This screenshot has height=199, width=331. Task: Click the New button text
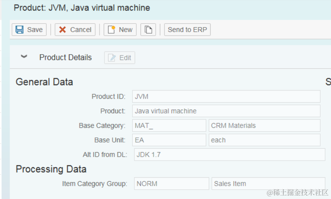pos(125,30)
